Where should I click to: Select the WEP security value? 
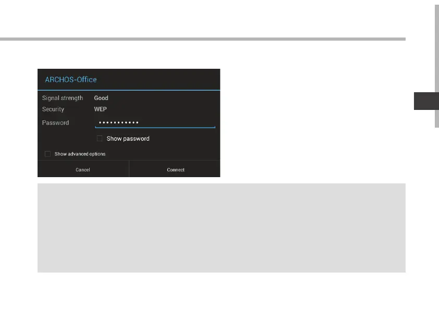[x=100, y=109]
